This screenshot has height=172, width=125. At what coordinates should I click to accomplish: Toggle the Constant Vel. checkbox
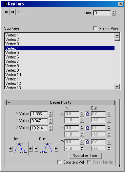(59, 162)
